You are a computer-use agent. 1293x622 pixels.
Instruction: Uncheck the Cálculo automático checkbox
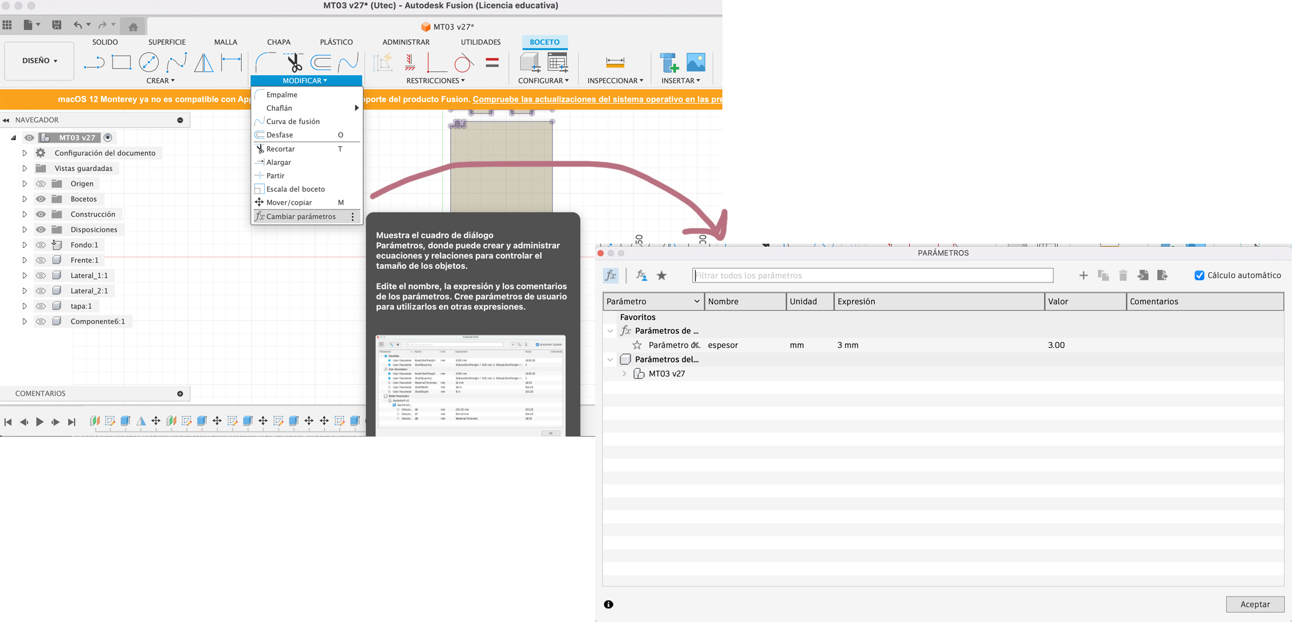[x=1199, y=276]
